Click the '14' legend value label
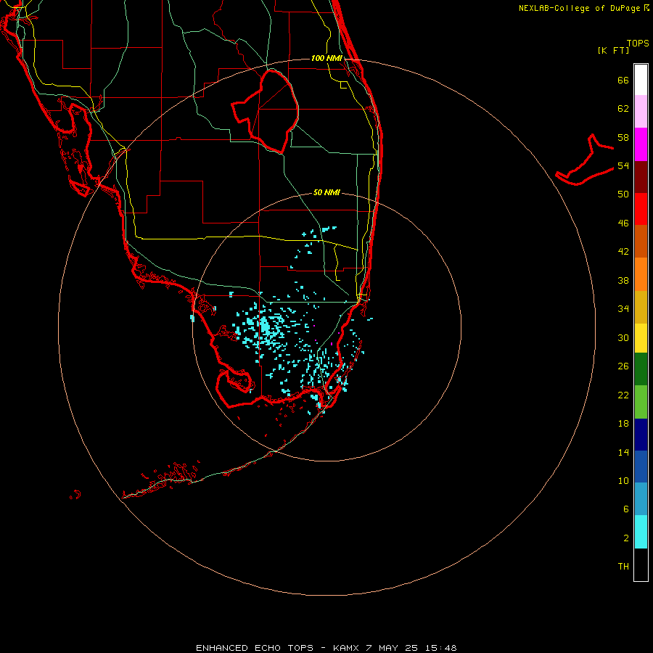The image size is (653, 653). [x=623, y=452]
